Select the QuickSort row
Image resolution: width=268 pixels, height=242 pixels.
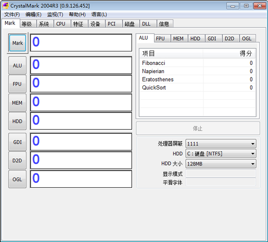tap(197, 88)
